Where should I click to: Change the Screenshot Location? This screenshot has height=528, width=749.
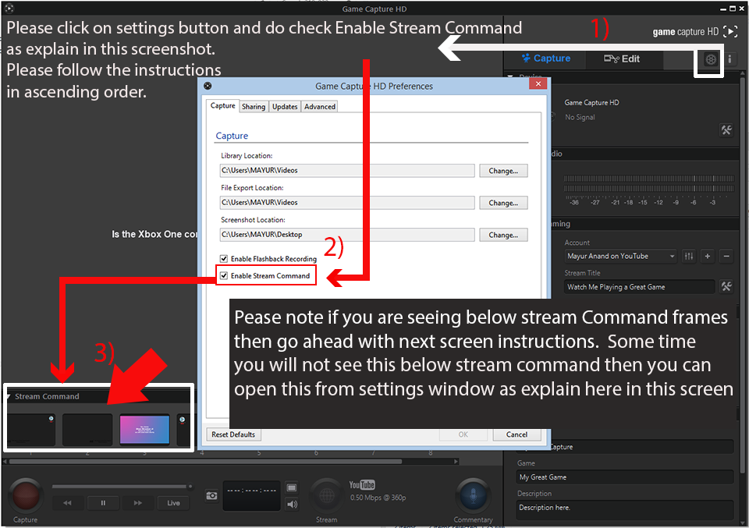coord(503,235)
